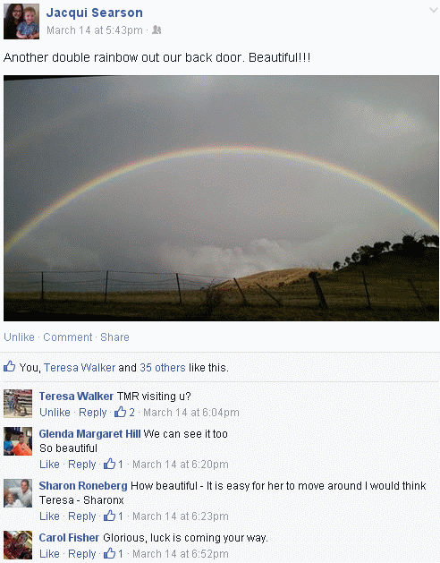Image resolution: width=440 pixels, height=563 pixels.
Task: Open Teresa Walker's comment avatar
Action: pyautogui.click(x=18, y=404)
